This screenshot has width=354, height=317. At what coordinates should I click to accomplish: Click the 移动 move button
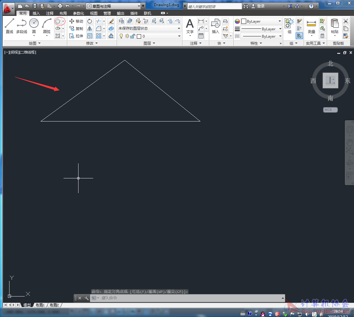point(76,21)
